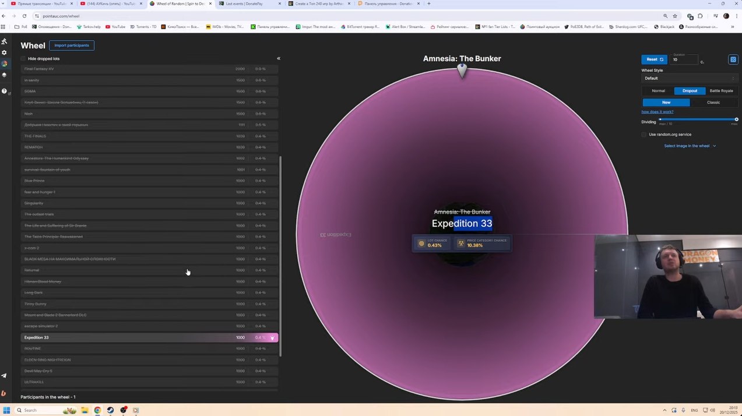Open the Chrome three-dot menu

click(736, 16)
